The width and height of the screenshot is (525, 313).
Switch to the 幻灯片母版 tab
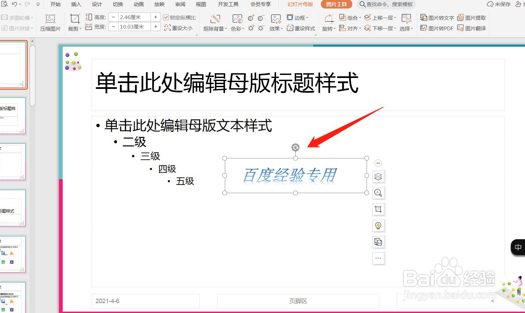click(x=299, y=4)
